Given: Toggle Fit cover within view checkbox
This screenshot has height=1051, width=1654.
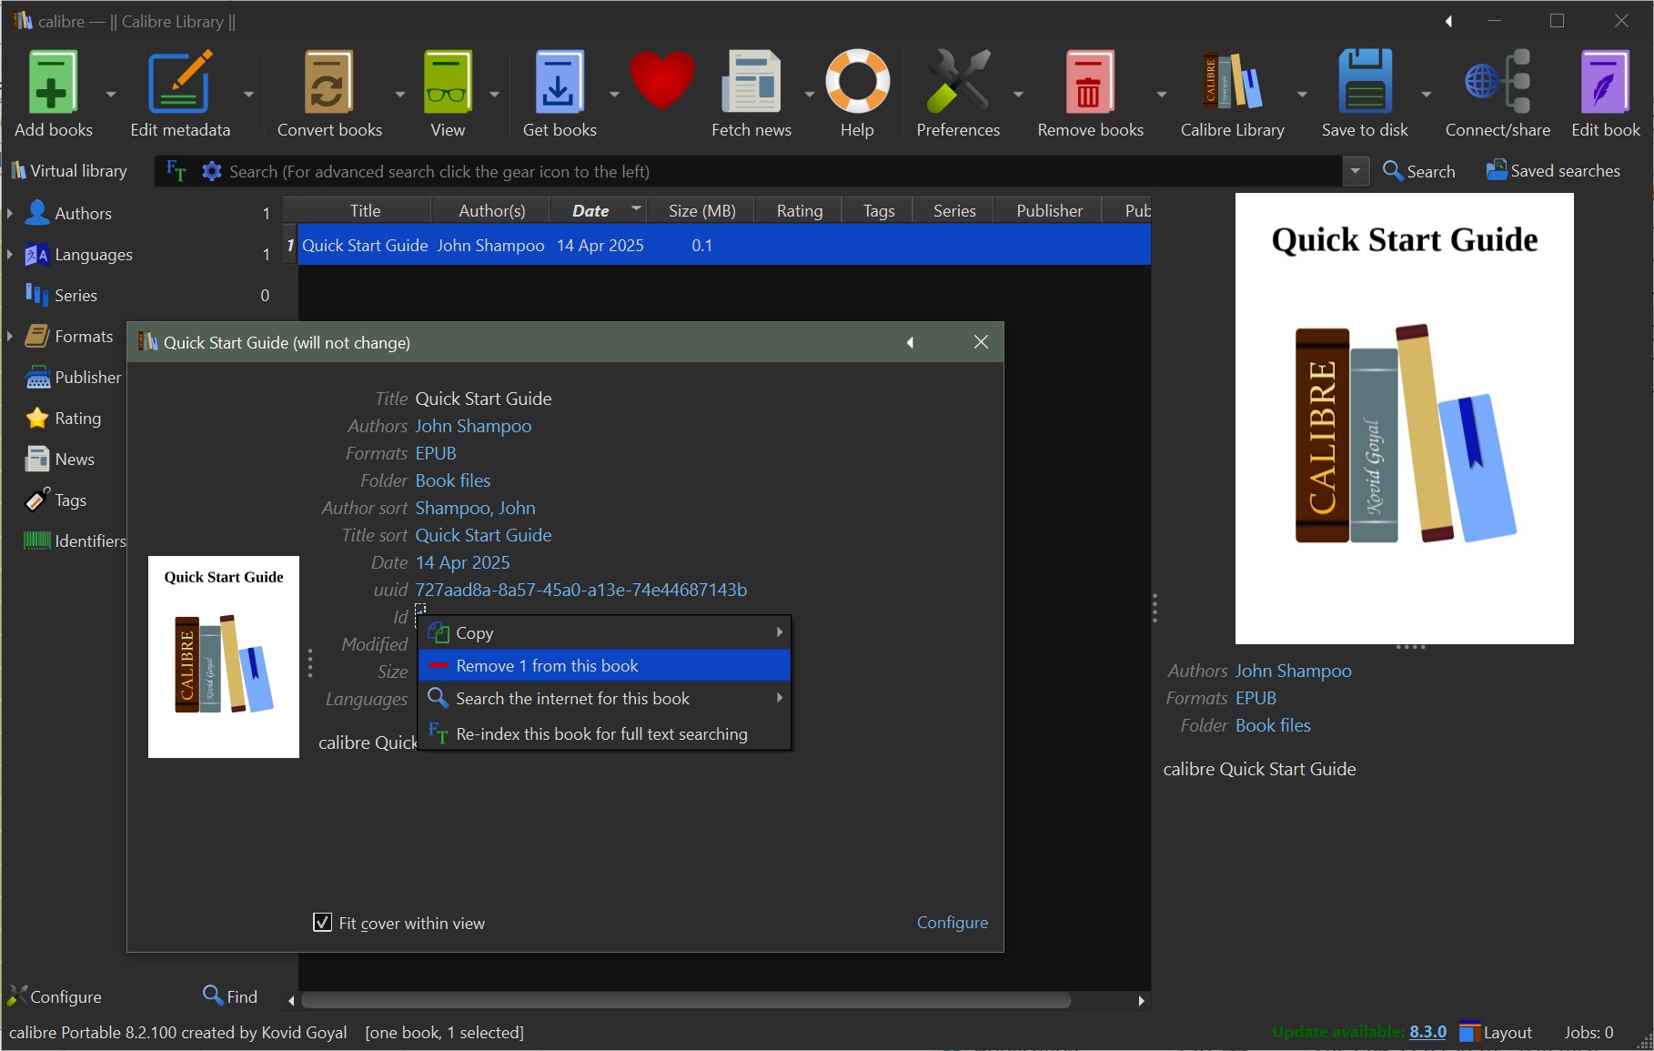Looking at the screenshot, I should [x=323, y=923].
